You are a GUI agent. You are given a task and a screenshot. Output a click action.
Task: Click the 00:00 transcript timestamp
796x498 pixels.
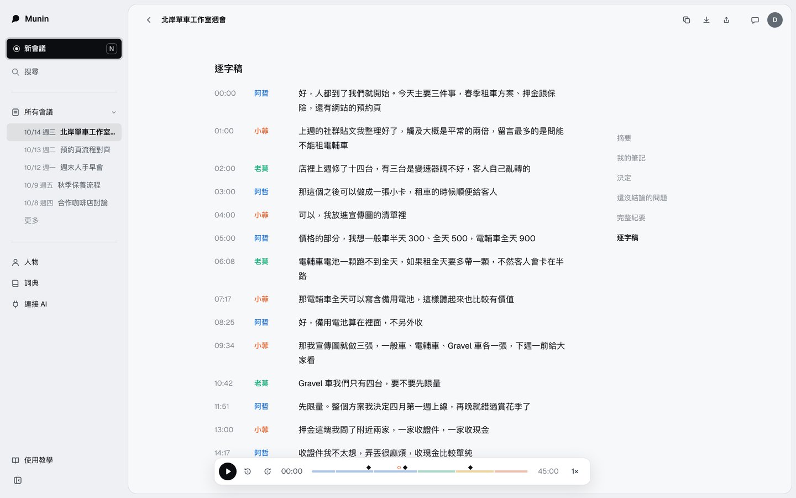pos(225,94)
